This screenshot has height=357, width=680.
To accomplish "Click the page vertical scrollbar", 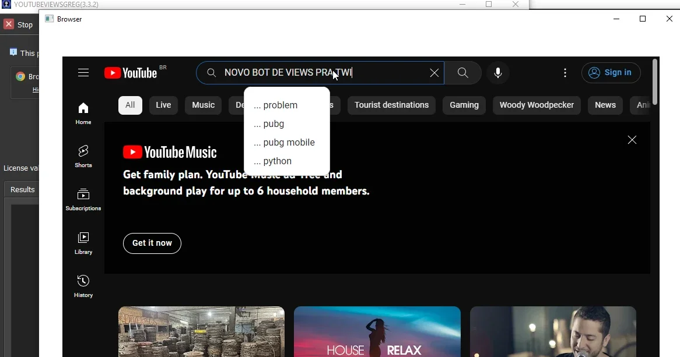I will [655, 82].
